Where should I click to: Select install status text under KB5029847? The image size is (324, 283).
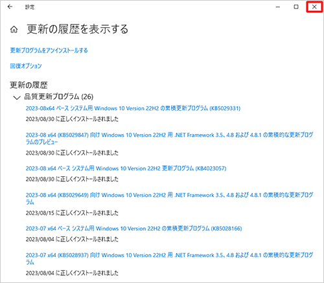pyautogui.click(x=72, y=153)
